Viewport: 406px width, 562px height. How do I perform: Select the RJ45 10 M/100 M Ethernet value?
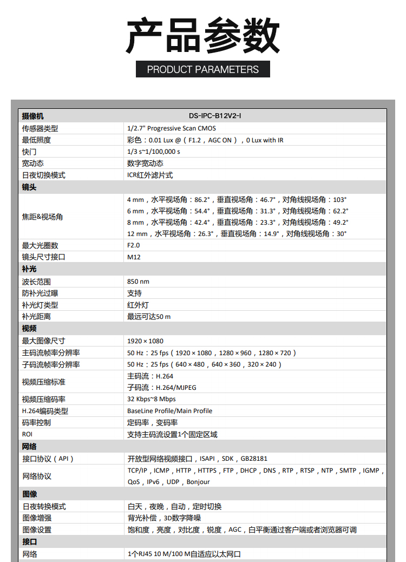coord(184,554)
